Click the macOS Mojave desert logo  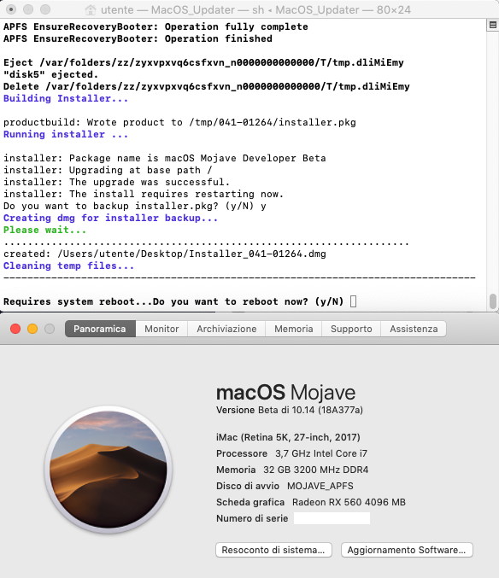click(108, 470)
